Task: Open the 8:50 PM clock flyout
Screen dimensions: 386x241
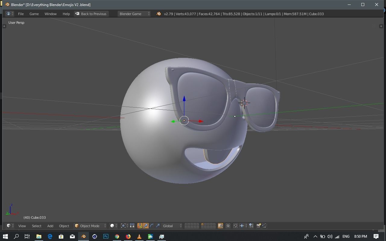Action: click(x=360, y=236)
